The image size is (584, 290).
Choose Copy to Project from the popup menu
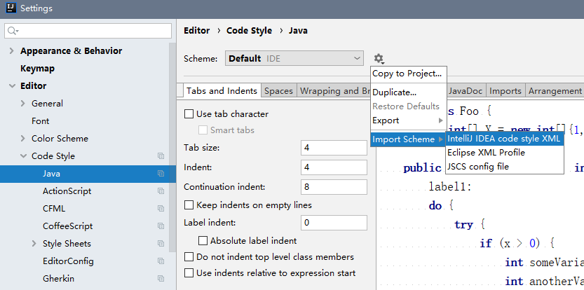pos(409,74)
